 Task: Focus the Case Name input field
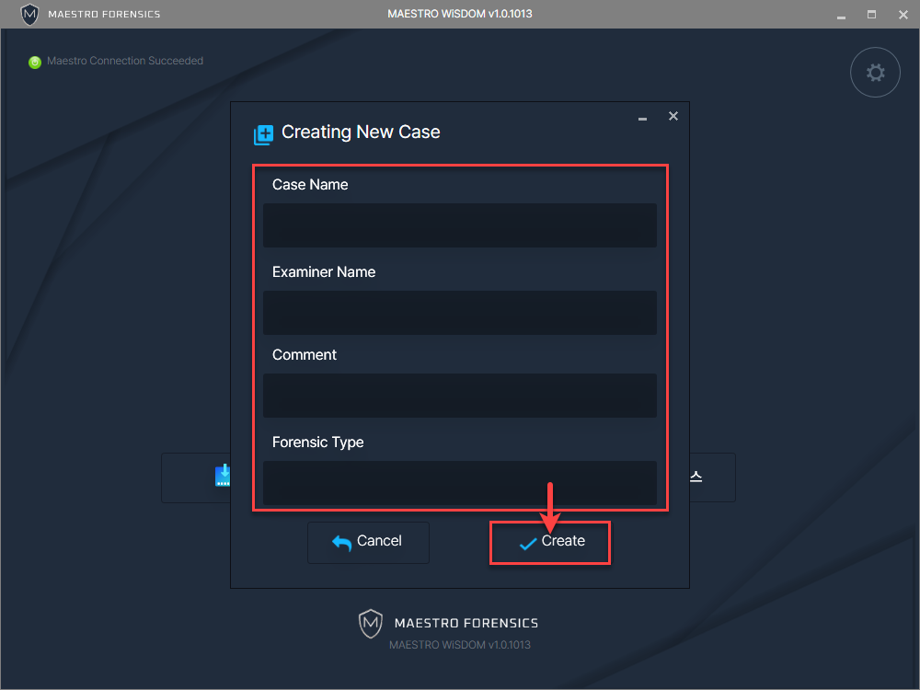click(x=460, y=225)
